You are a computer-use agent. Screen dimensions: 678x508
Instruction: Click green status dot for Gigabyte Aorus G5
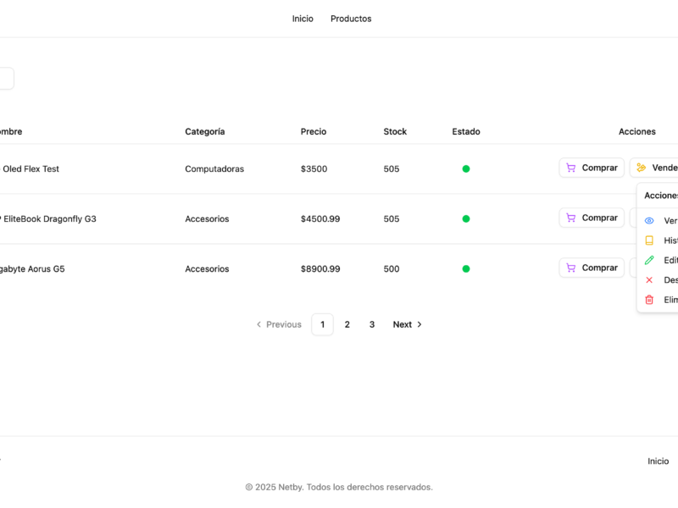(466, 269)
